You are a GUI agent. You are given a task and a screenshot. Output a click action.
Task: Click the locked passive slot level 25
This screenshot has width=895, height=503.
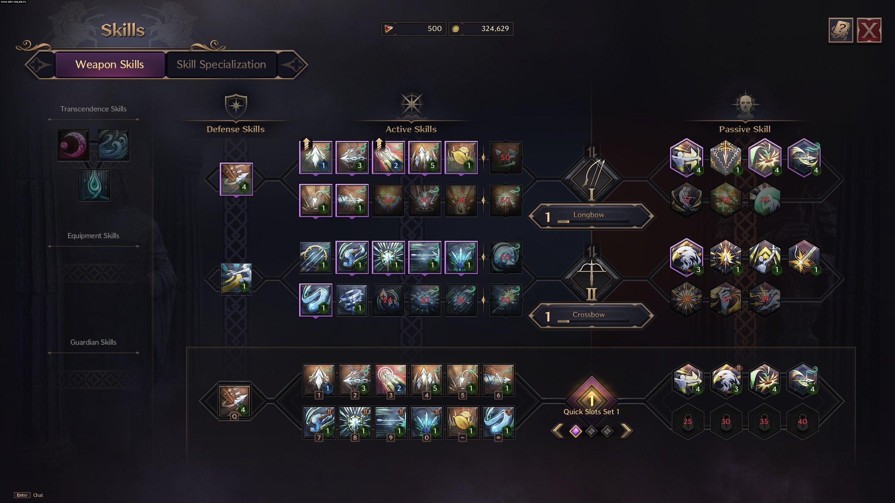tap(688, 422)
